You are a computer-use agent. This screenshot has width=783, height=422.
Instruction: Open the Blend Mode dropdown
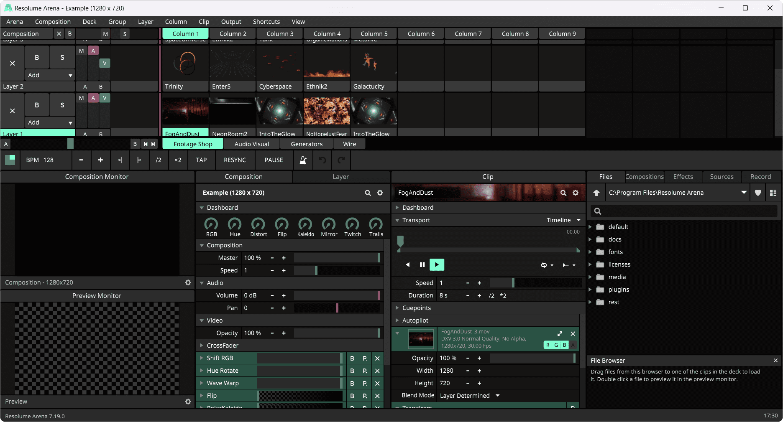pyautogui.click(x=469, y=396)
